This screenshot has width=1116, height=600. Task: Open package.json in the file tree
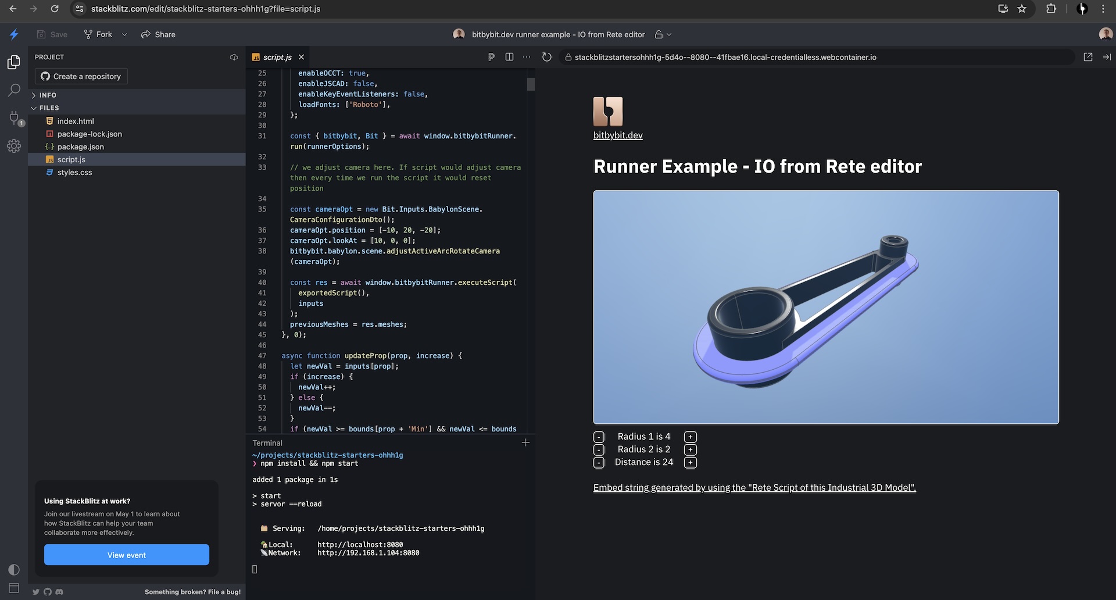pyautogui.click(x=137, y=147)
